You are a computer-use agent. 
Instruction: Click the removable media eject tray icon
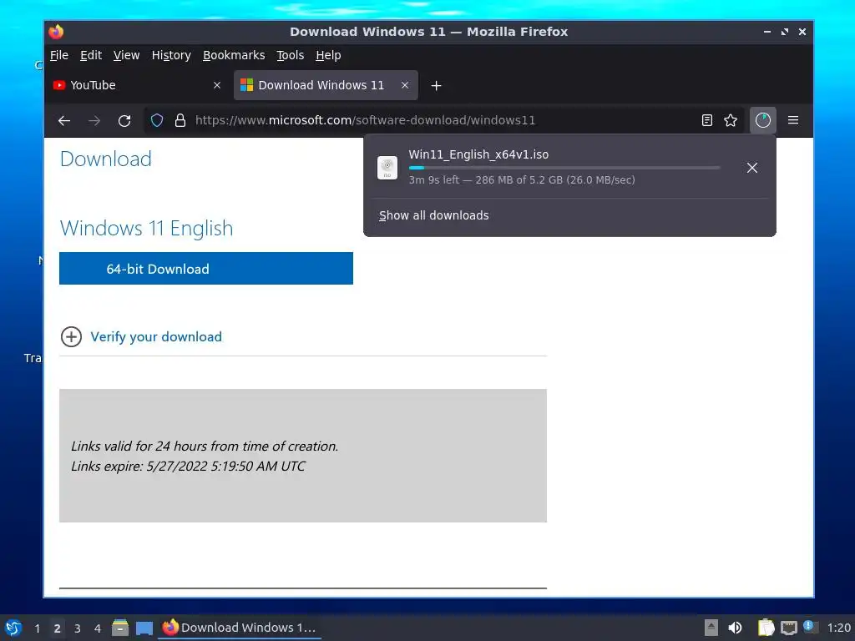(711, 628)
